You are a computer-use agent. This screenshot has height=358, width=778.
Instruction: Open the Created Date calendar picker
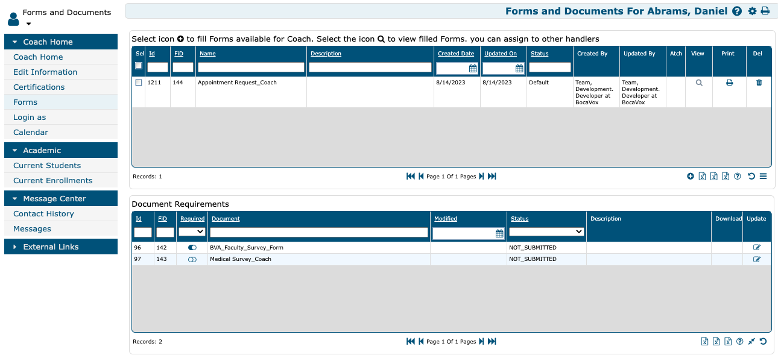tap(473, 68)
